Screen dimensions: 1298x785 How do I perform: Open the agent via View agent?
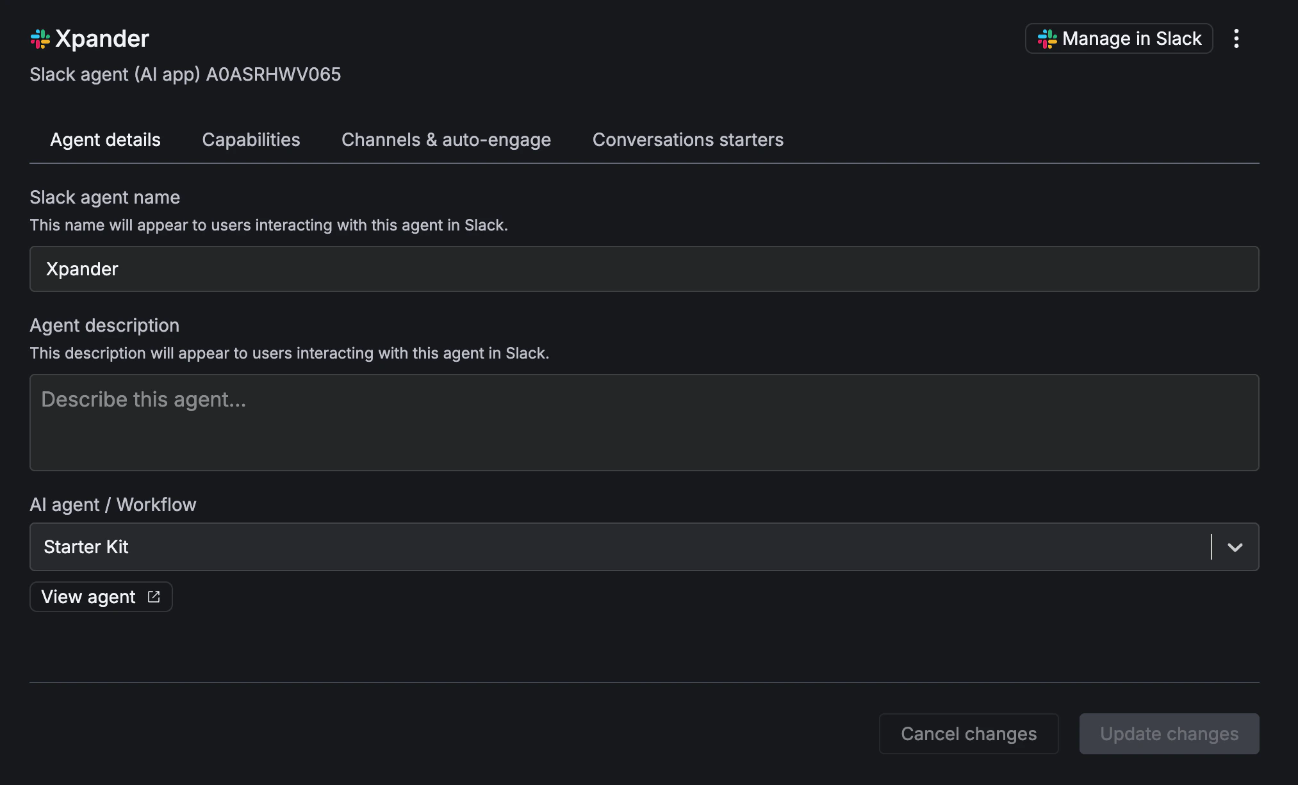[x=101, y=596]
